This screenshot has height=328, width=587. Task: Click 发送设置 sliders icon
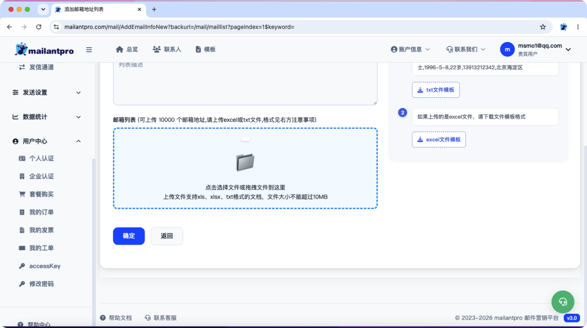(15, 93)
